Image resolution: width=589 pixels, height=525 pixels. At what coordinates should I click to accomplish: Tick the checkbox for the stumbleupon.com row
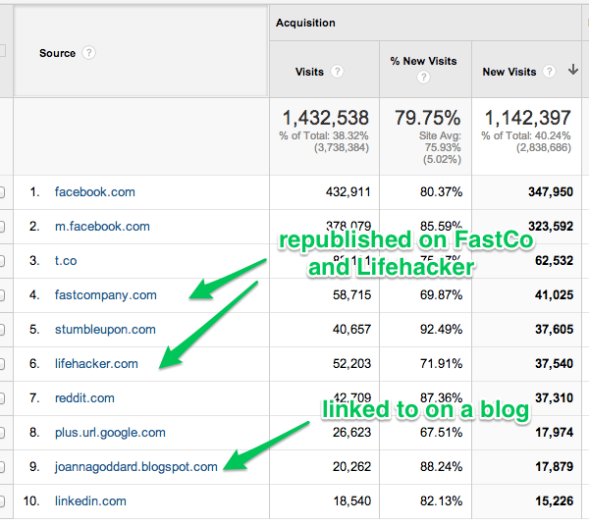[2, 330]
